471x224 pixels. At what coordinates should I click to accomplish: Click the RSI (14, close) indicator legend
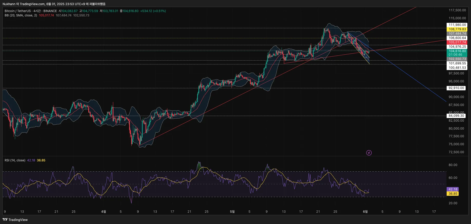click(x=15, y=160)
